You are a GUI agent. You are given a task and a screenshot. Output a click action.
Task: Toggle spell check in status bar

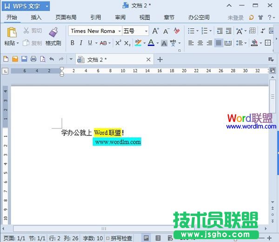(x=119, y=238)
